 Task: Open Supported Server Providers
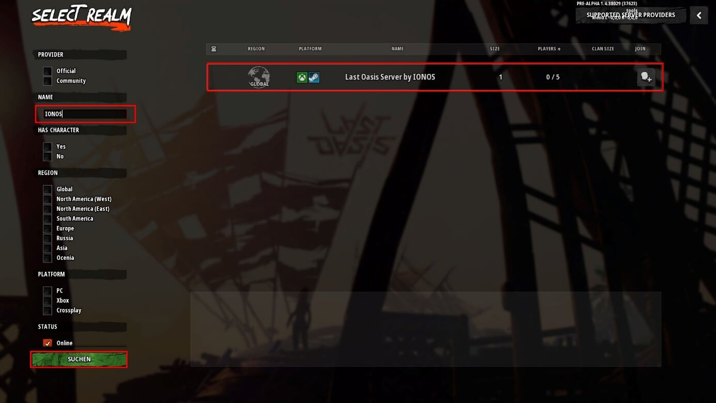(x=631, y=15)
